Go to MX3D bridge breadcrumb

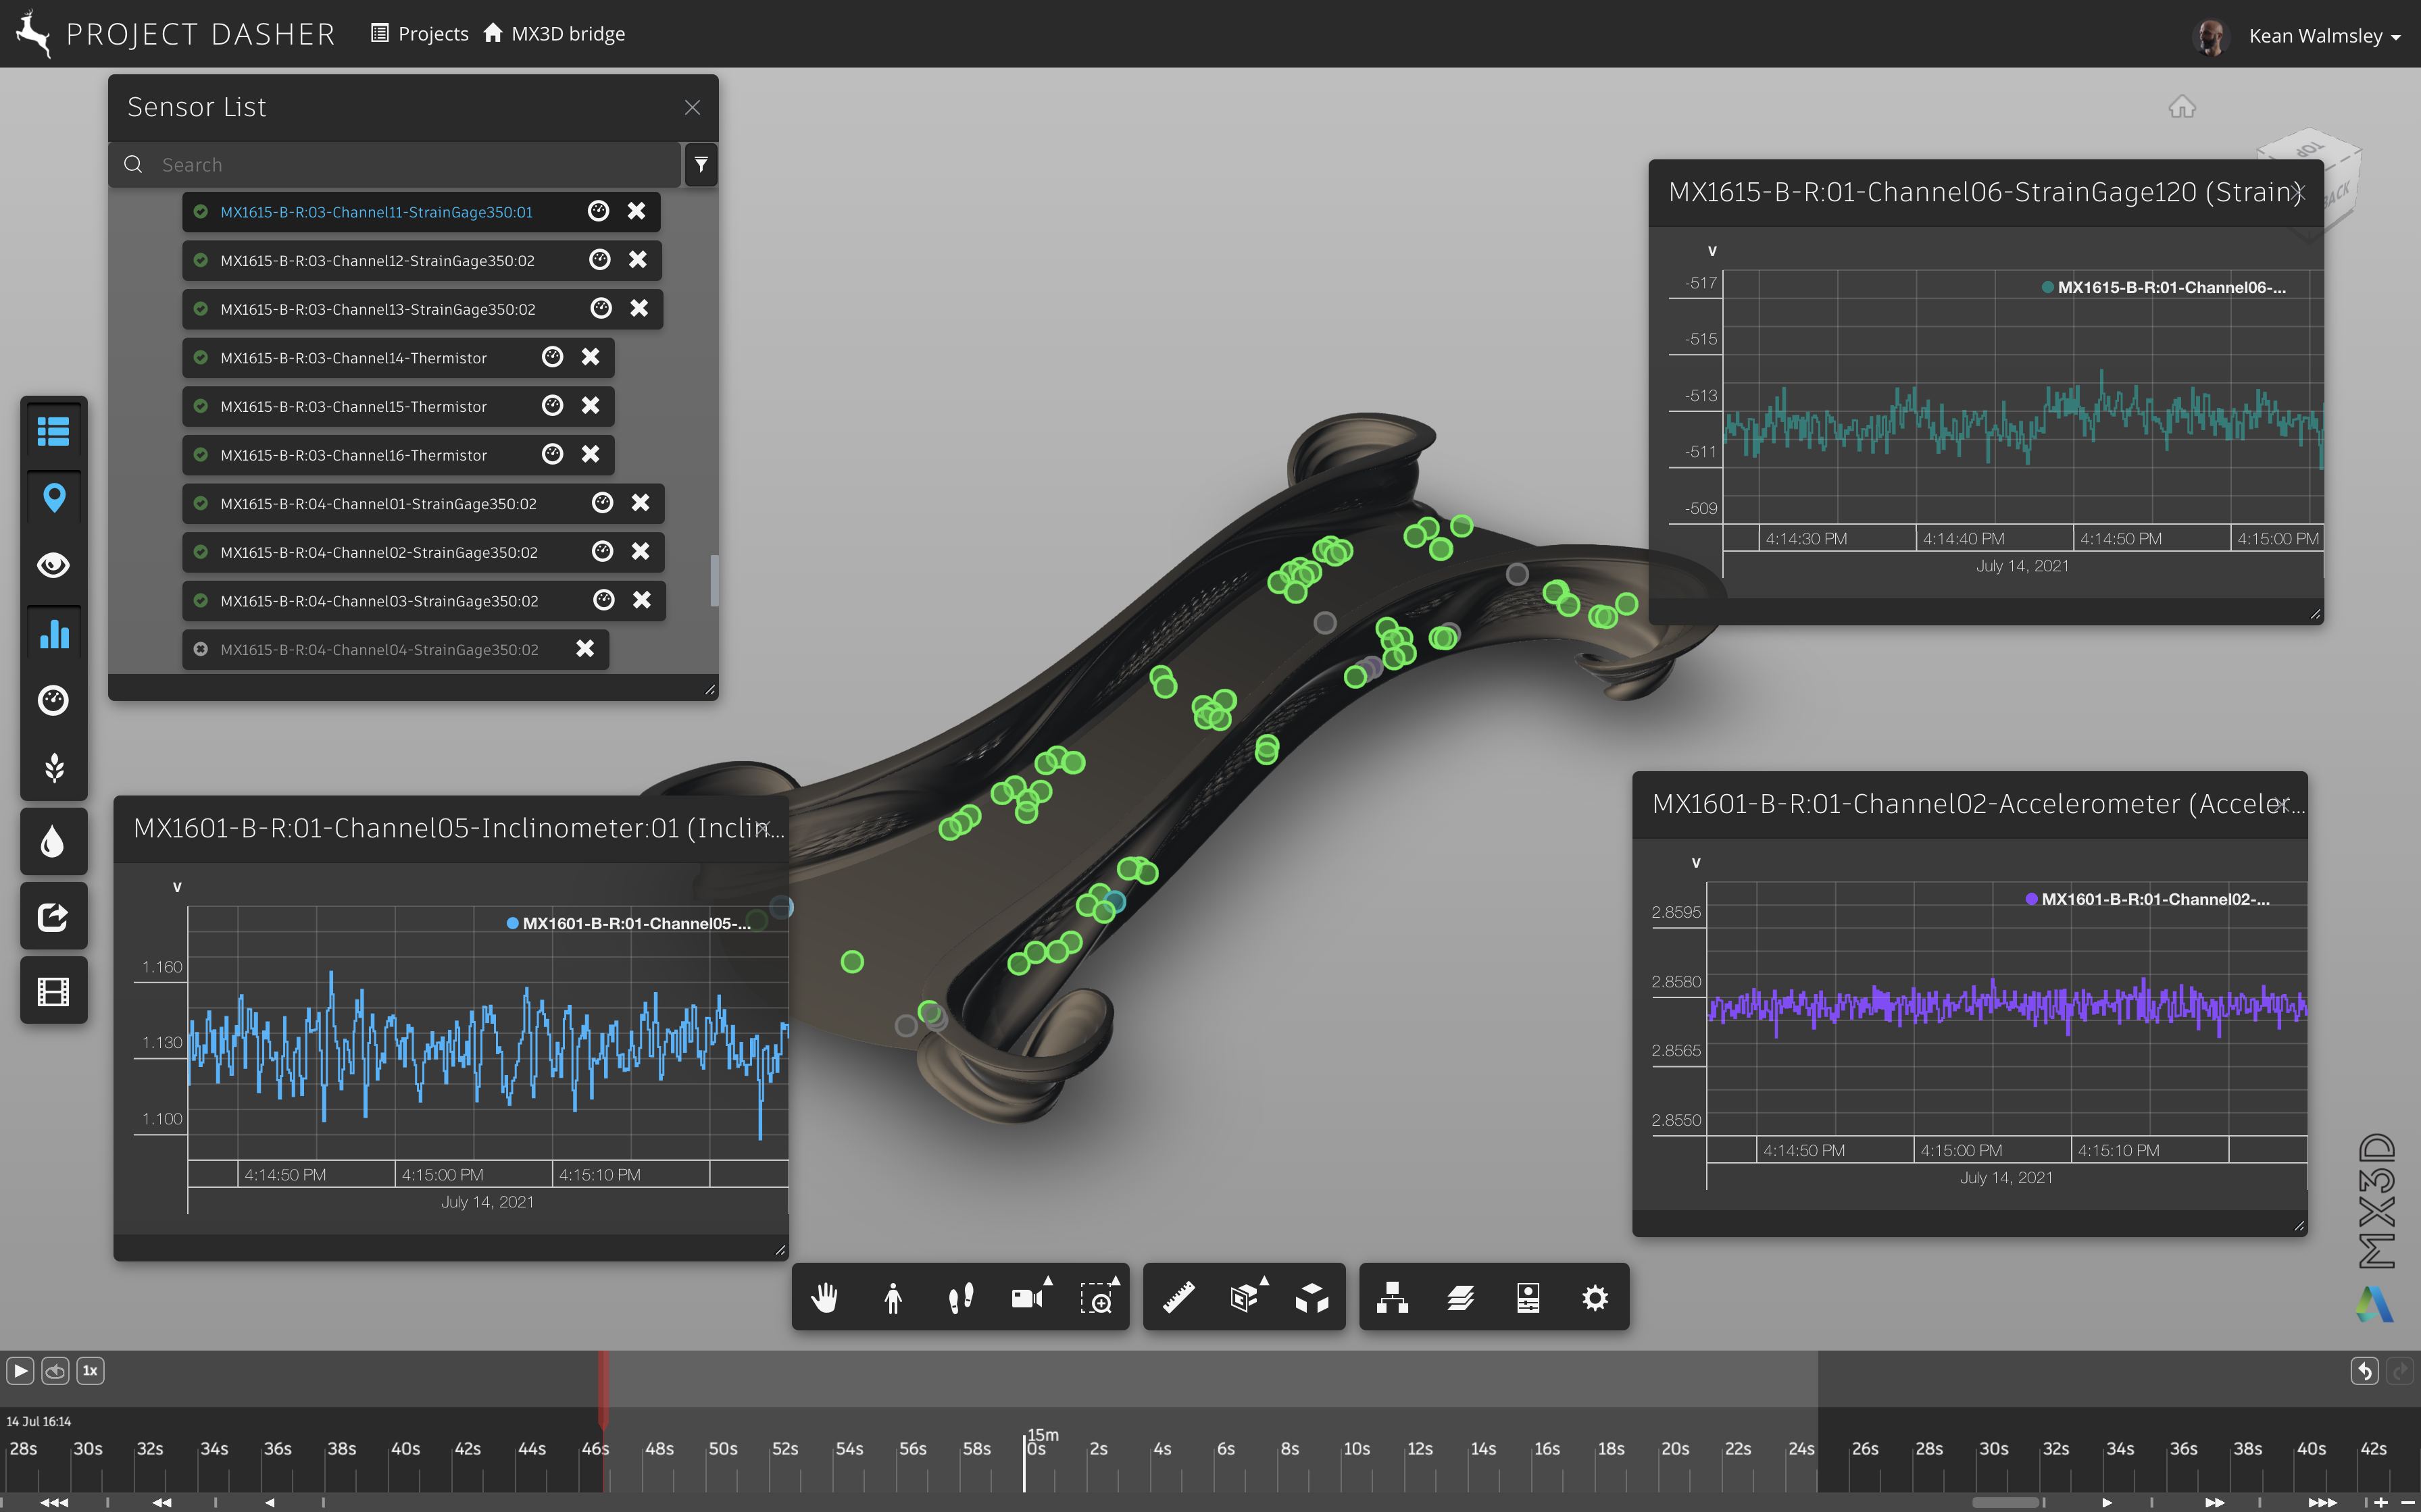tap(567, 34)
